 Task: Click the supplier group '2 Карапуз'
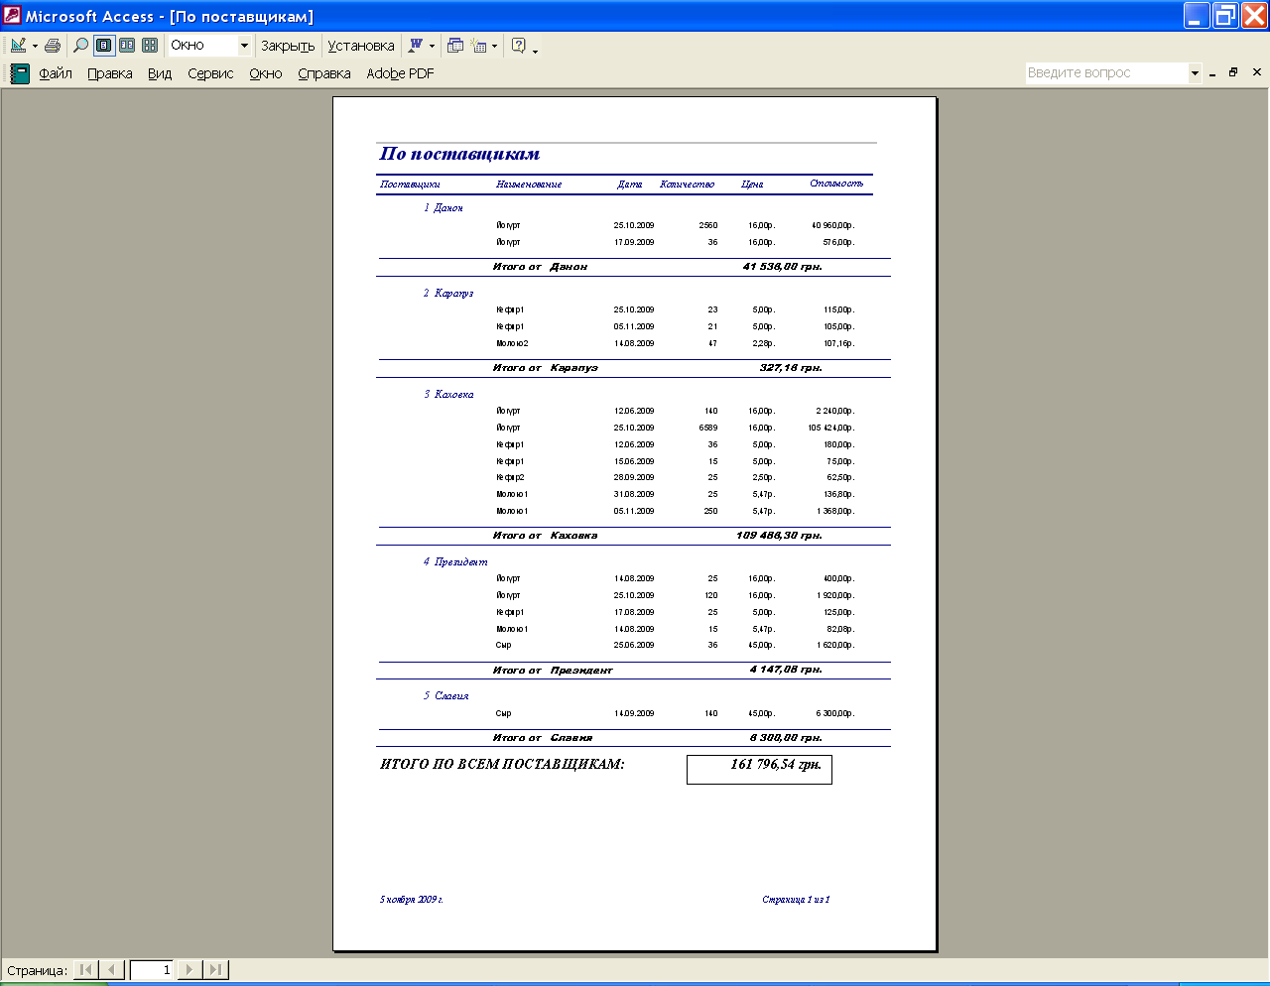point(448,294)
